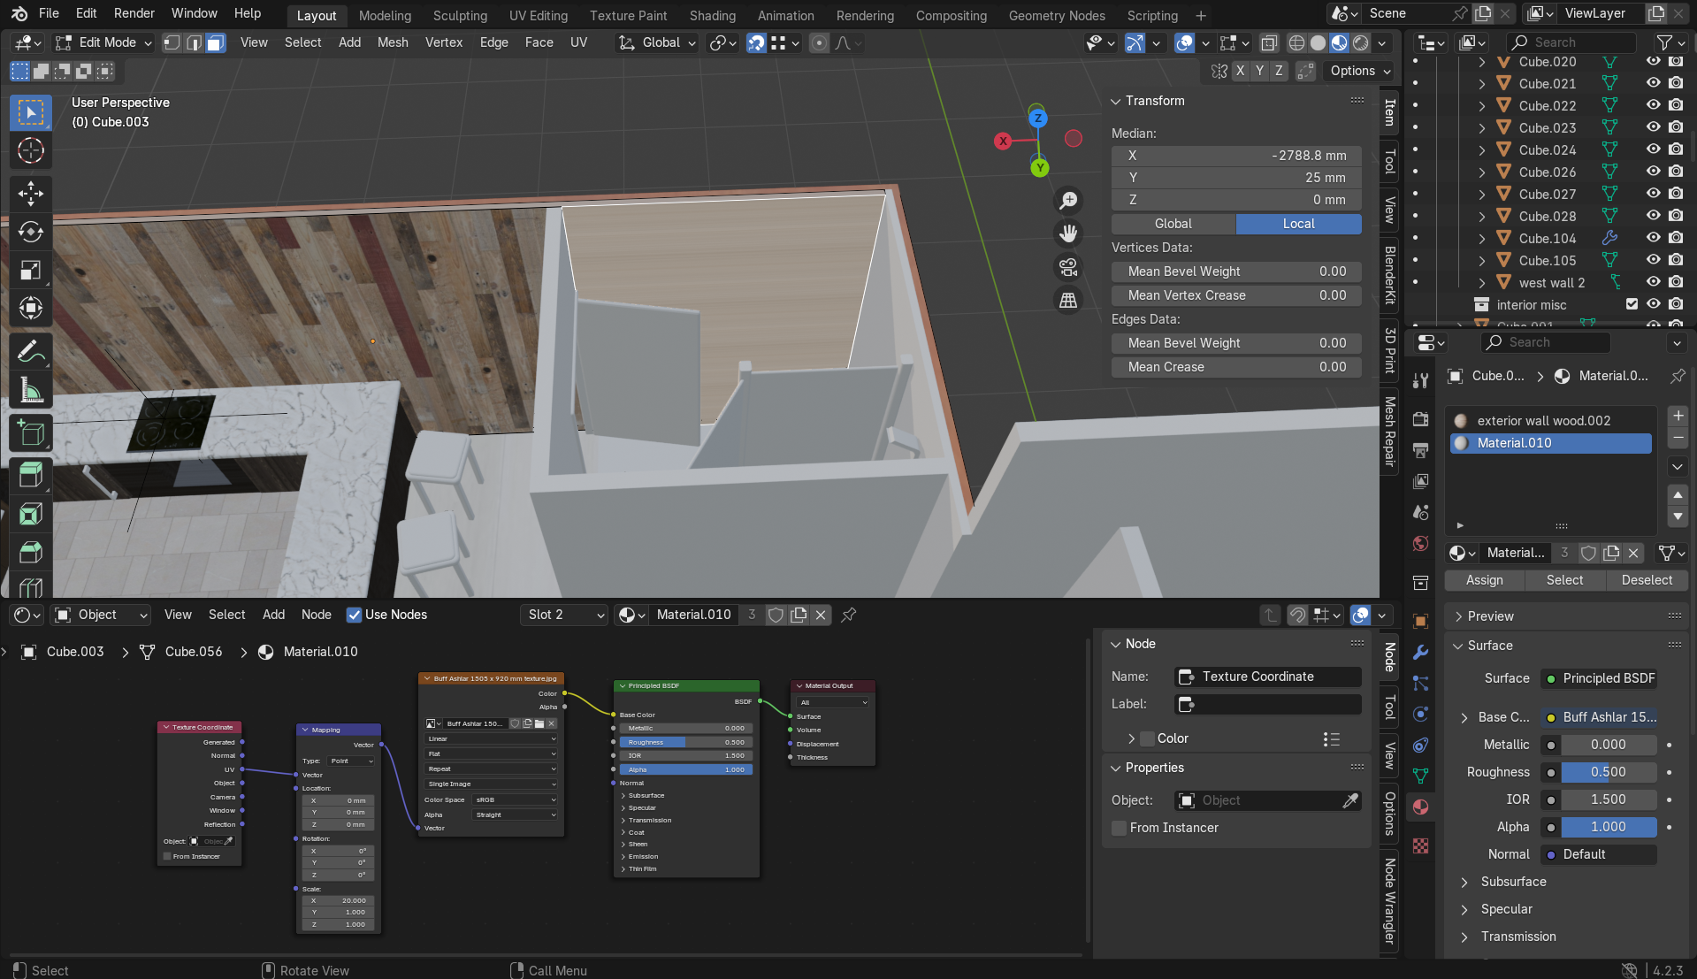Hide Cube.020 in viewport via eye icon

click(1653, 61)
